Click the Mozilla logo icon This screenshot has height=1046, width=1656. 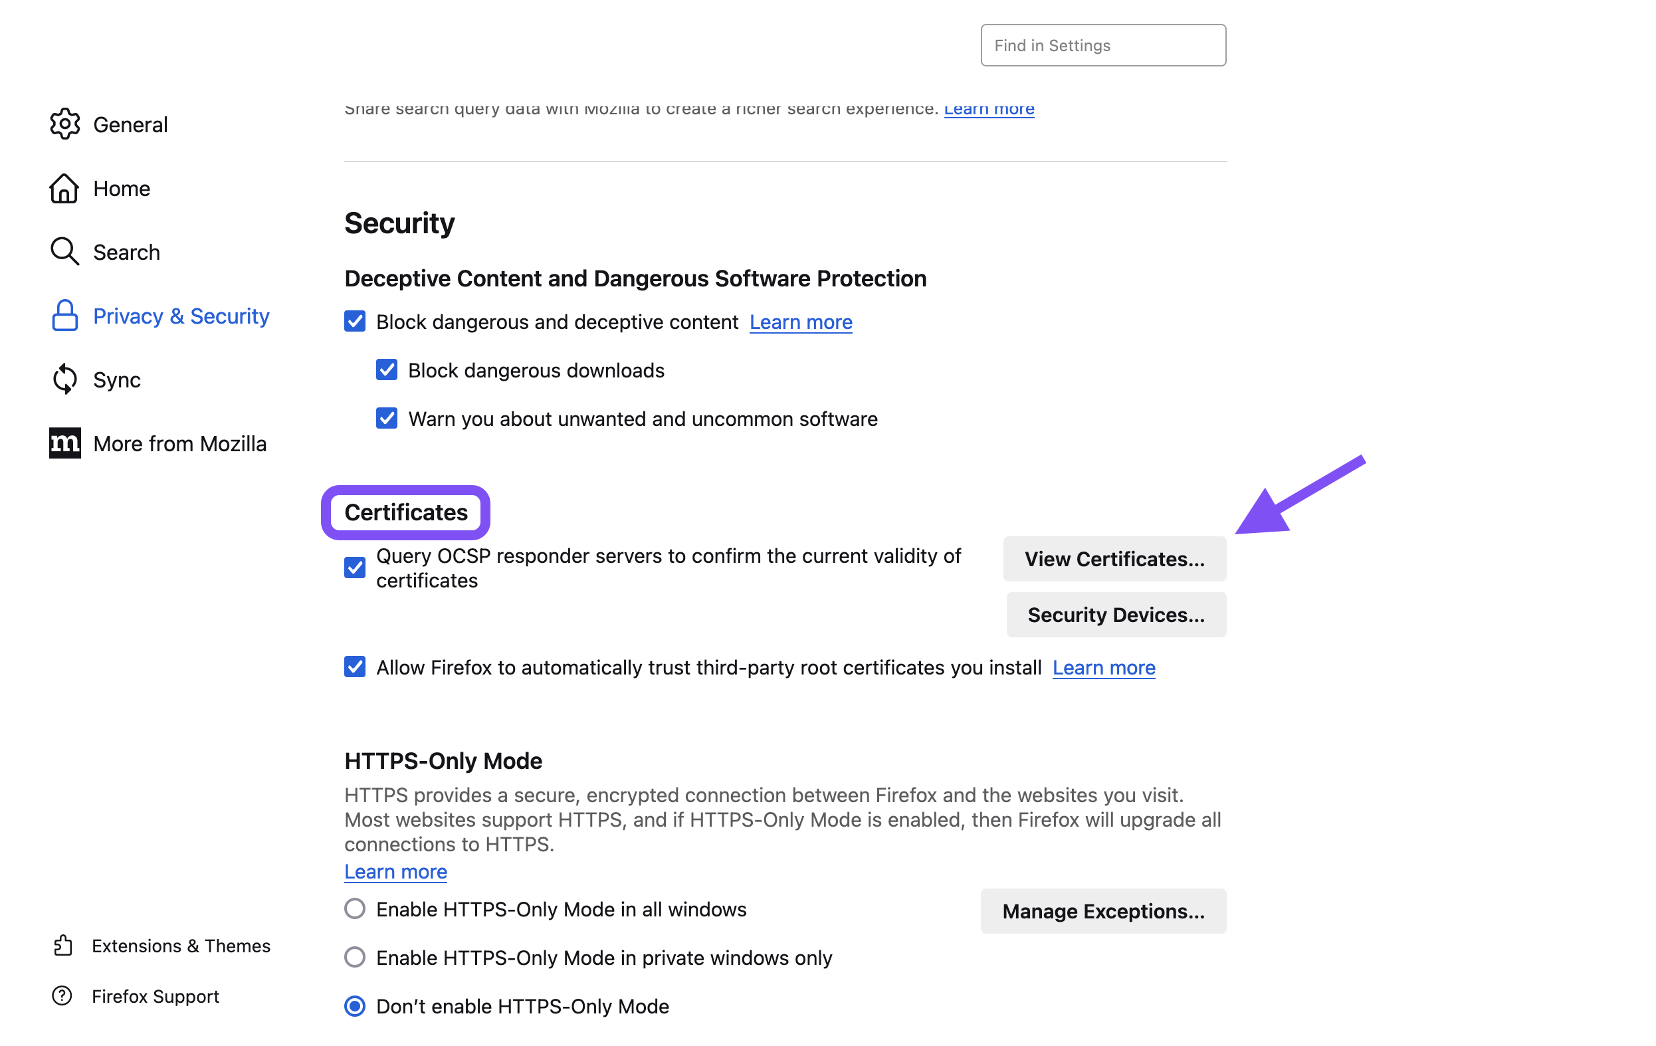click(x=64, y=443)
